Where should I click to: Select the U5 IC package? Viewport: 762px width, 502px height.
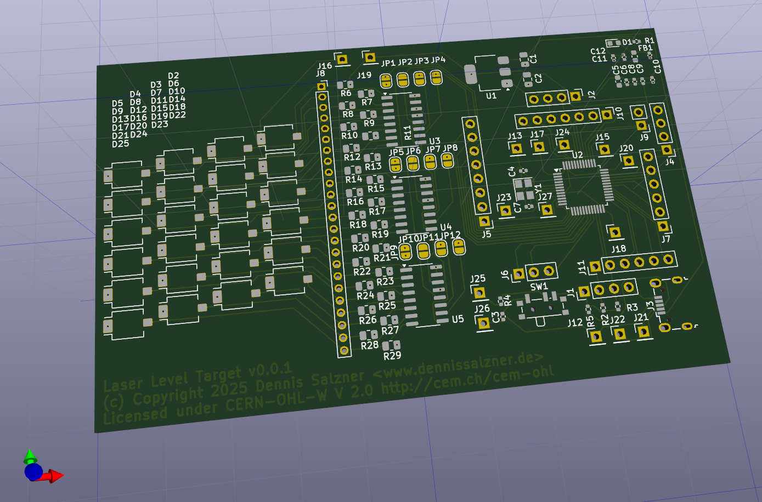424,296
